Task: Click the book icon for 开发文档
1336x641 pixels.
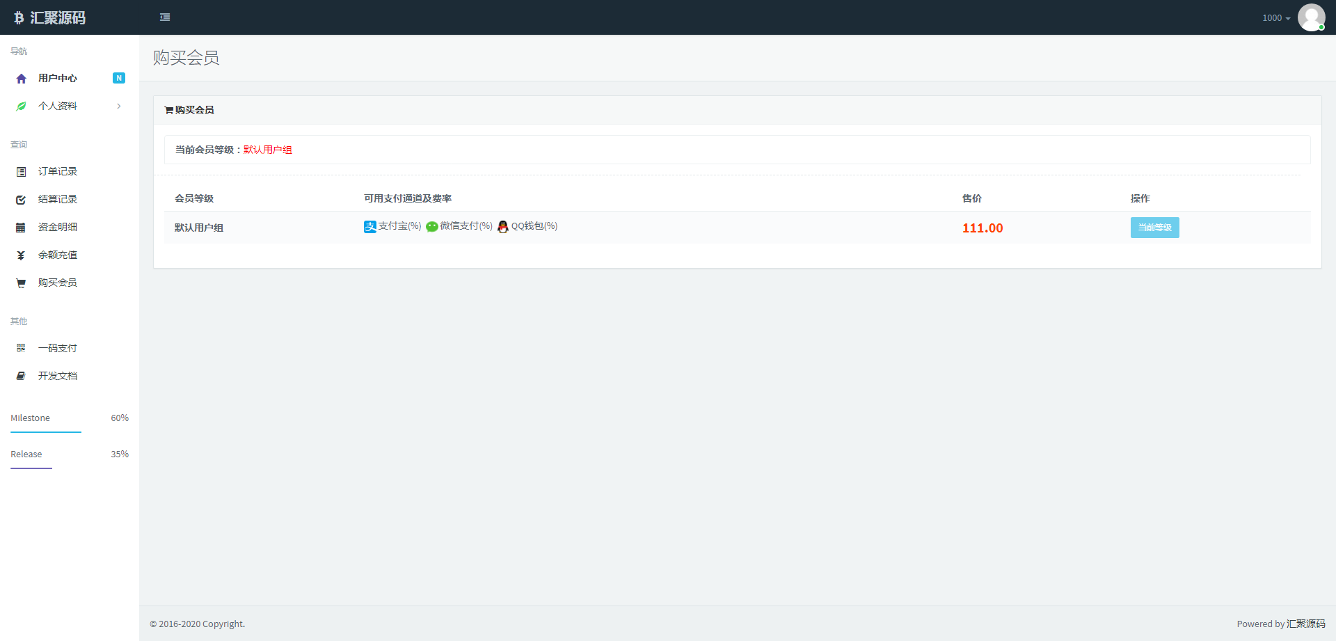Action: click(21, 376)
